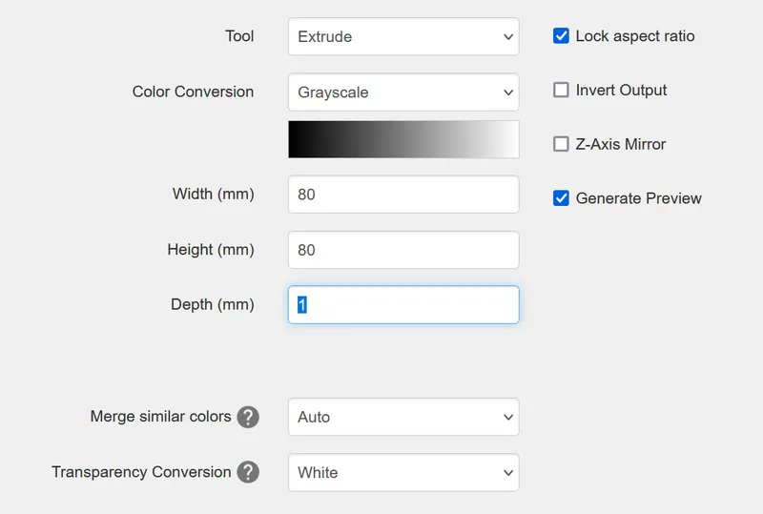Expand the Merge similar colors Auto dropdown
The height and width of the screenshot is (514, 763).
403,417
